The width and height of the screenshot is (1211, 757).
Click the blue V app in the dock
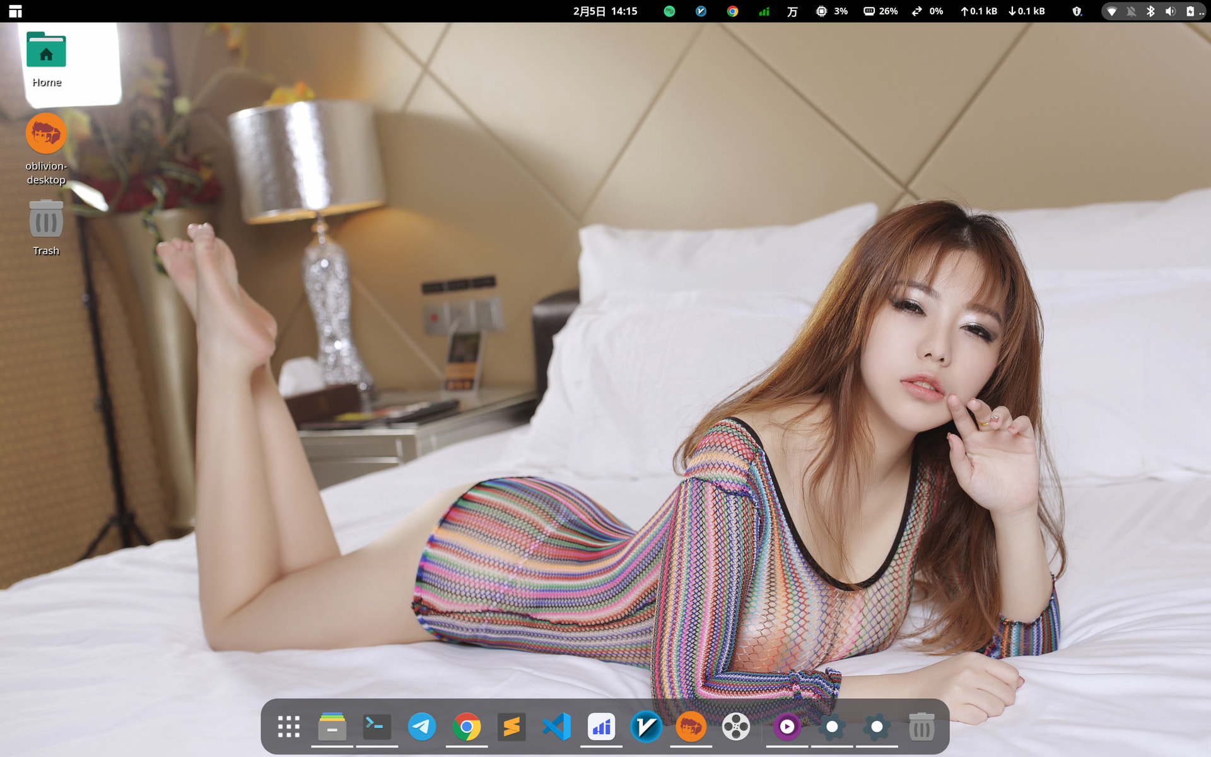coord(646,727)
